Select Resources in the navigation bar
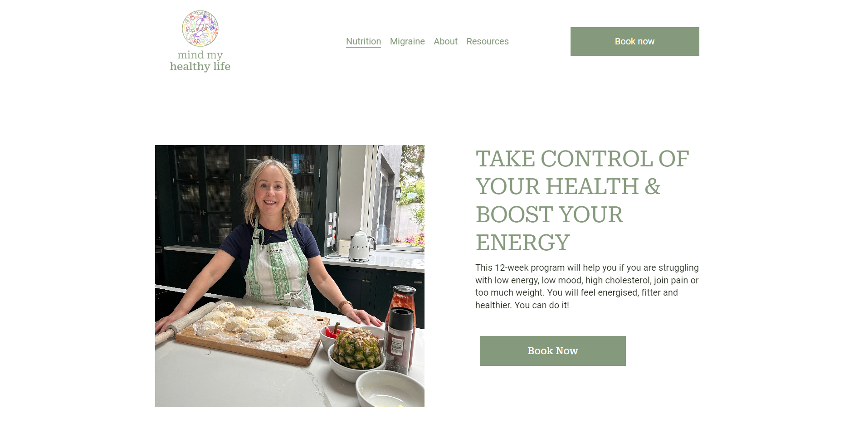This screenshot has width=854, height=428. point(488,41)
